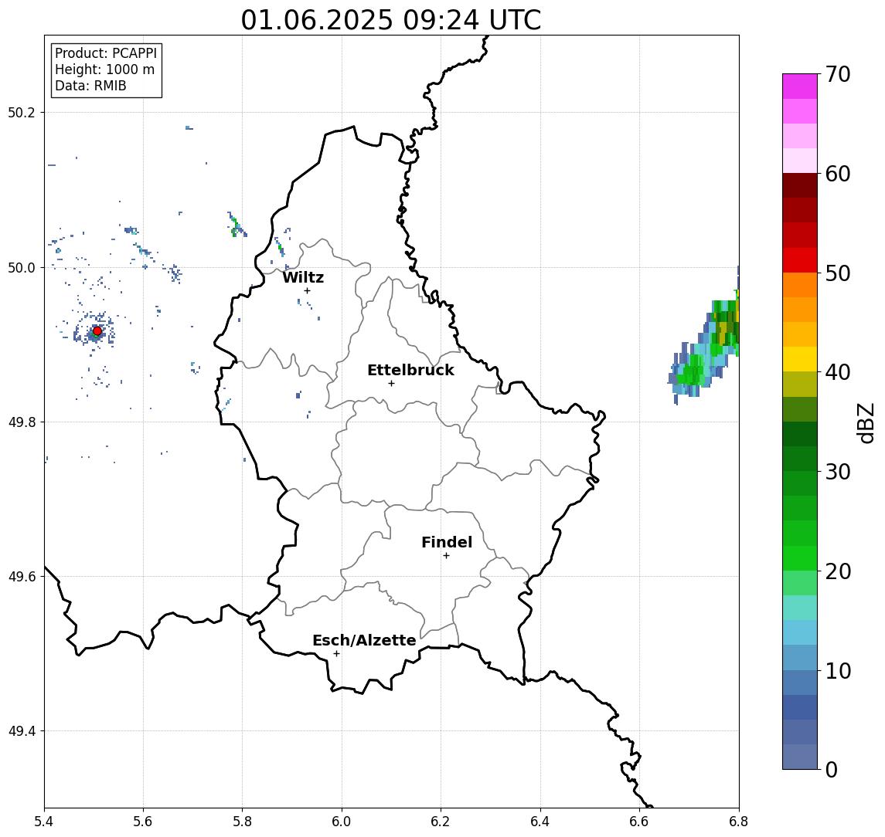Click the dBZ colorbar axis label
The image size is (885, 837).
pos(866,423)
